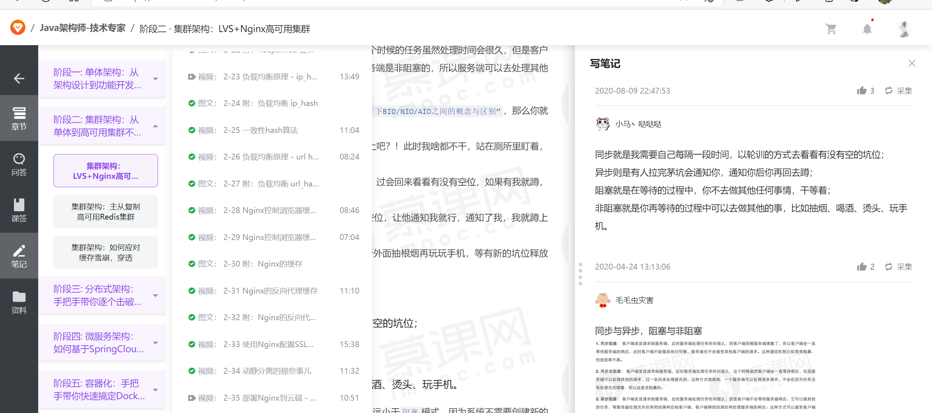932x413 pixels.
Task: Expand the 阶段五 容器化 section
Action: click(x=155, y=389)
